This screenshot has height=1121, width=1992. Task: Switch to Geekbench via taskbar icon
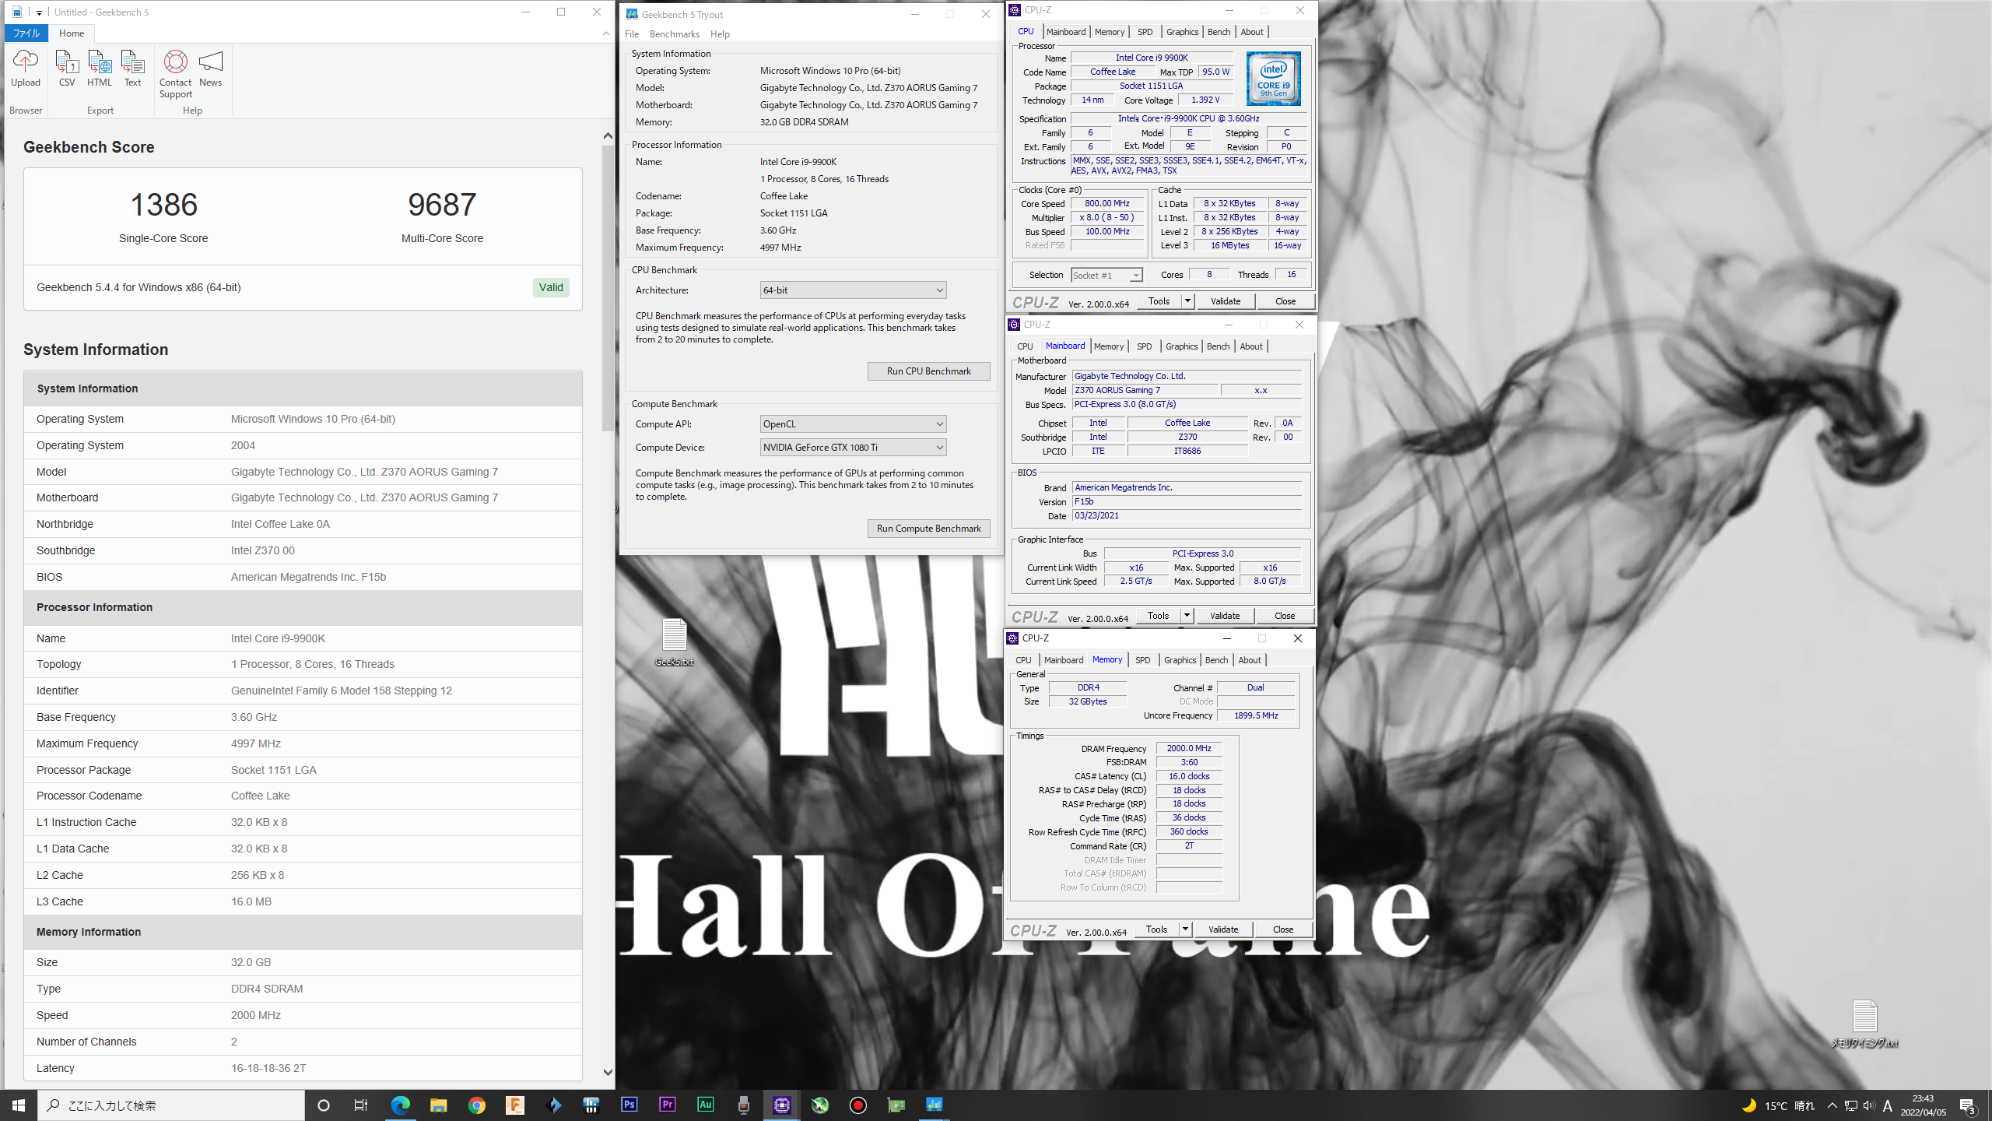point(935,1105)
